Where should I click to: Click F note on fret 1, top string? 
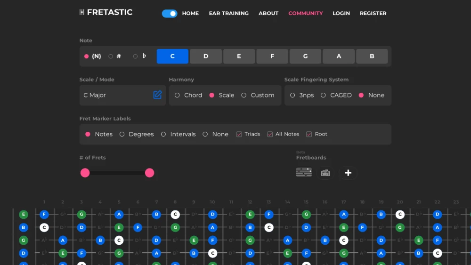[x=44, y=214]
